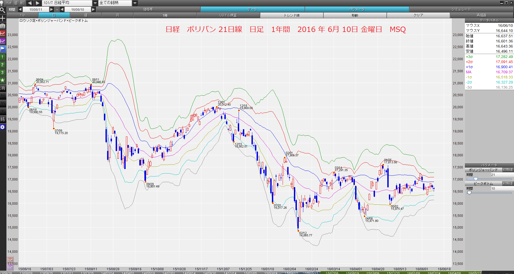Screen dimensions: 514x274
Task: Open the blue gear settings icon
Action: [3, 127]
